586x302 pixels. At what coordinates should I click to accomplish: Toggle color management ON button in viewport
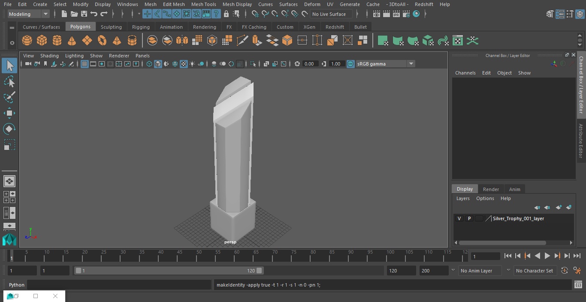tap(350, 64)
